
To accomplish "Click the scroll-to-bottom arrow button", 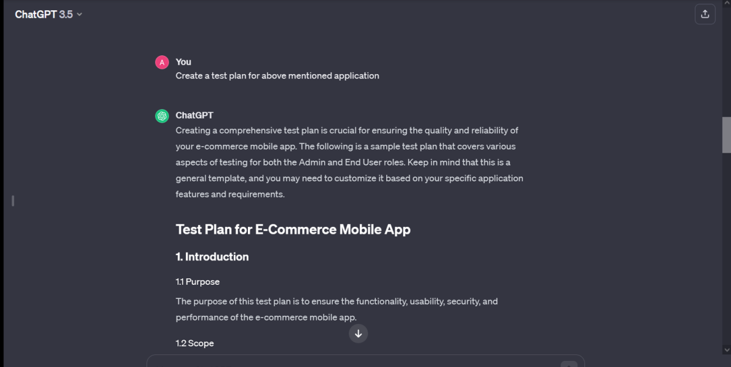I will 358,333.
